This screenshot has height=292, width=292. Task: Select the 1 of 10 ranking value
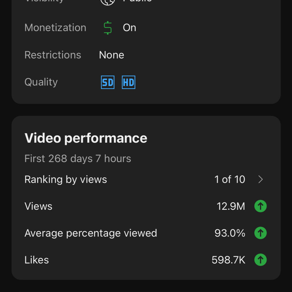(230, 179)
